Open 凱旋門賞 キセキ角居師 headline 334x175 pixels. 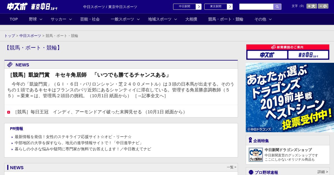(89, 75)
